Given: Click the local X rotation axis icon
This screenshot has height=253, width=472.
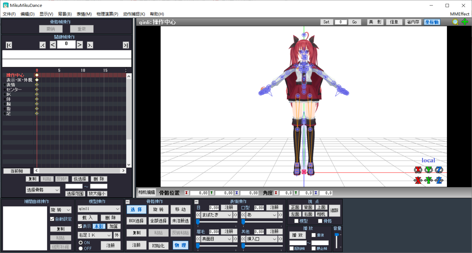Looking at the screenshot, I should 418,170.
